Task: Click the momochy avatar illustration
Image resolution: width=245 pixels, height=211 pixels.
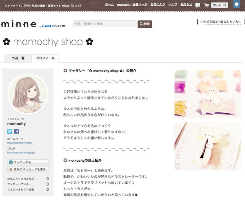Action: point(28,94)
